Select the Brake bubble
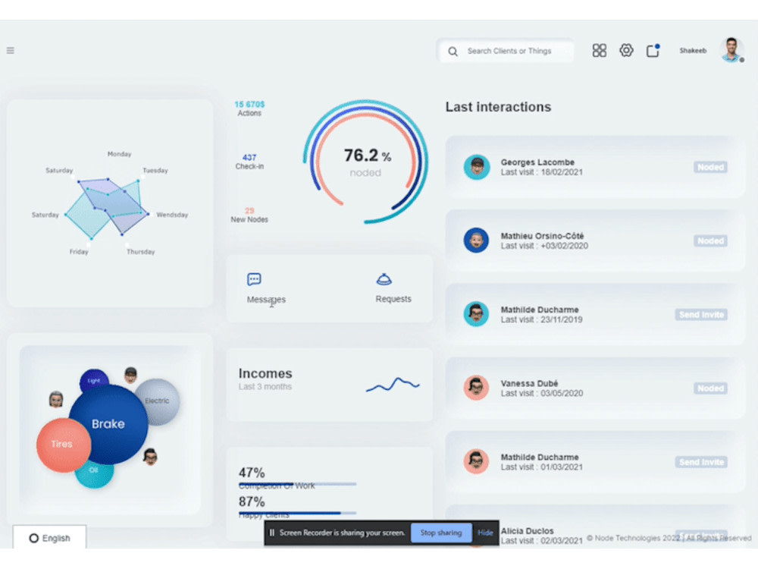This screenshot has height=569, width=758. click(108, 424)
